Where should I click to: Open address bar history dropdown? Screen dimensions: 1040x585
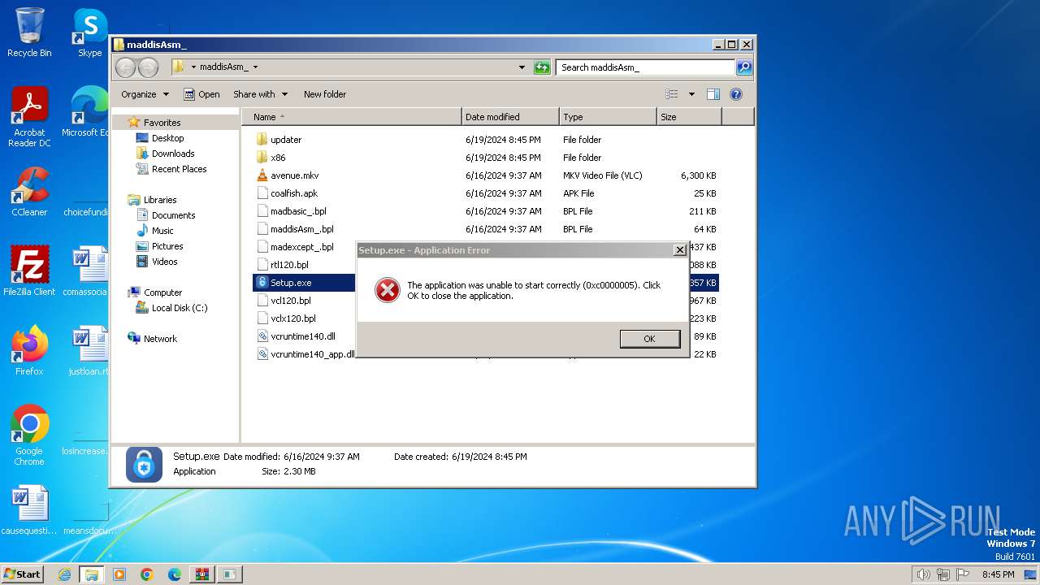pos(522,67)
